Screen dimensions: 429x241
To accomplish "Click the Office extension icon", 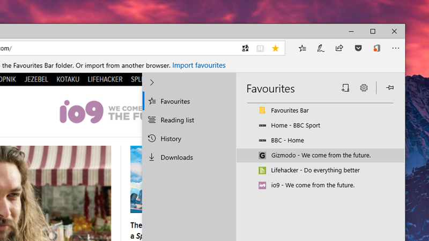I will pos(377,48).
